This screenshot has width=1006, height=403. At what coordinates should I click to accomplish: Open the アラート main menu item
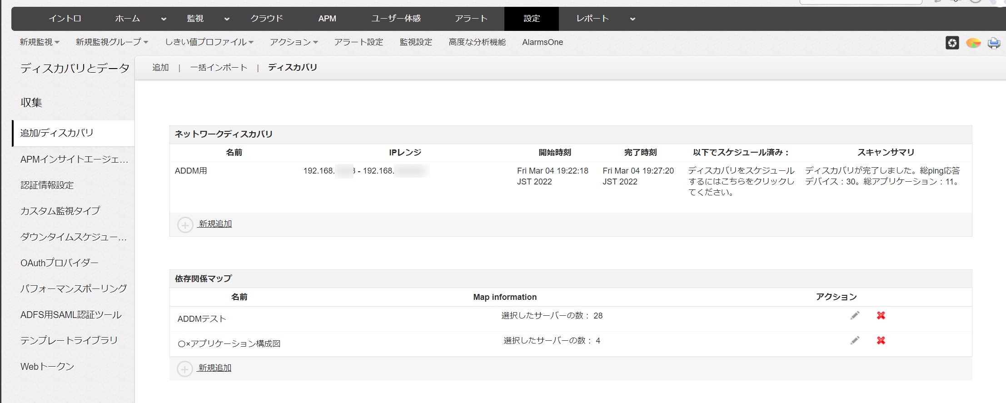(471, 19)
